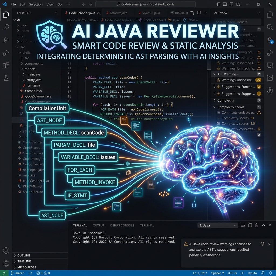
Task: Switch to the makin.jss editor tab
Action: tap(179, 13)
